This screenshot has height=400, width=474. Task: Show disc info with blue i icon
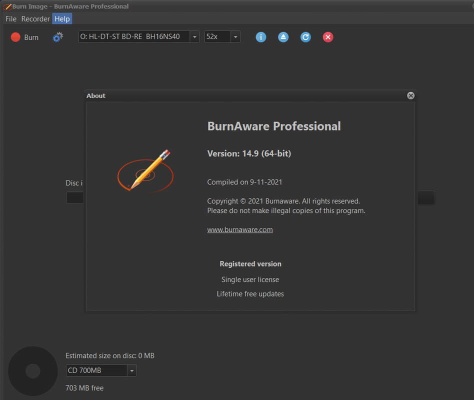[261, 37]
